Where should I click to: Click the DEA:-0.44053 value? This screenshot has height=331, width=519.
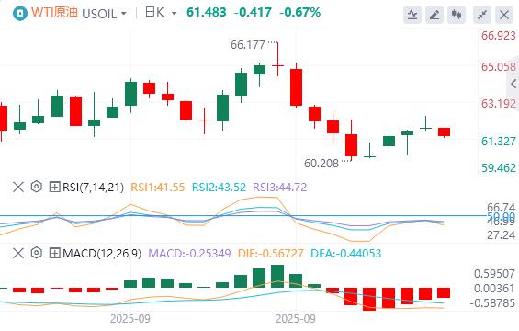tap(346, 254)
